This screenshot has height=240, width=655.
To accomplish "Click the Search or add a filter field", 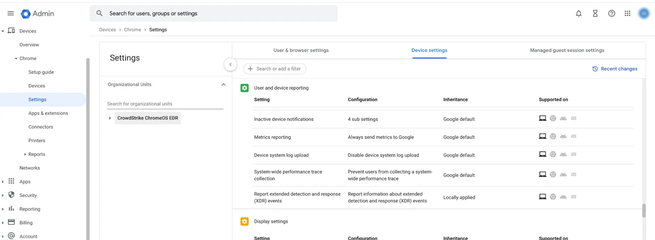I will click(x=275, y=69).
